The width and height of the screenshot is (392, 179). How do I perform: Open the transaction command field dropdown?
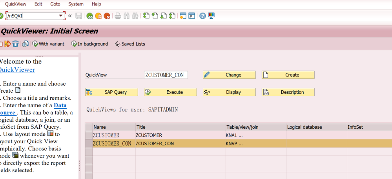click(61, 16)
